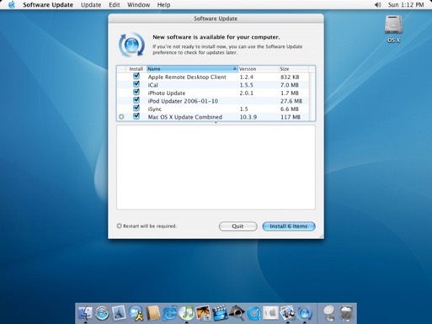
Task: Click the Quit button
Action: [x=237, y=226]
